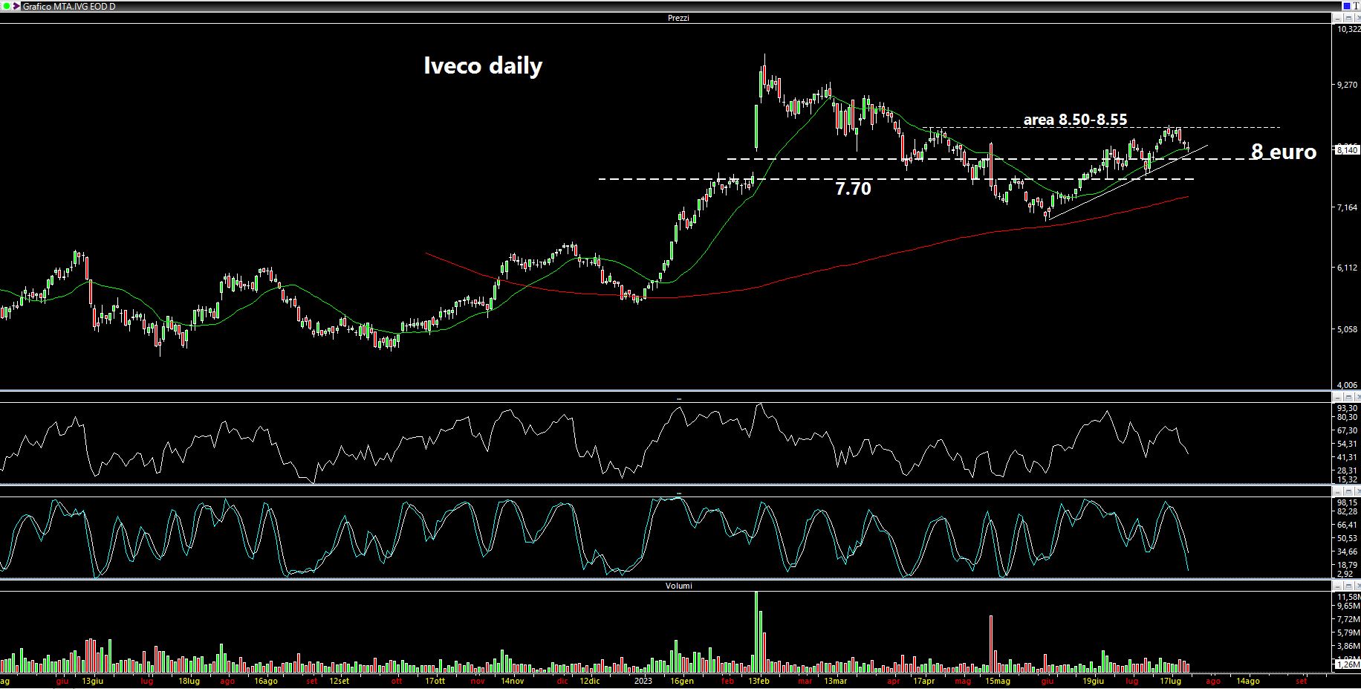Image resolution: width=1361 pixels, height=689 pixels.
Task: Click the 16gen date on time axis
Action: (x=682, y=681)
